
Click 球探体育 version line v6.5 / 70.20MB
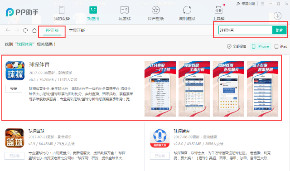tap(53, 80)
